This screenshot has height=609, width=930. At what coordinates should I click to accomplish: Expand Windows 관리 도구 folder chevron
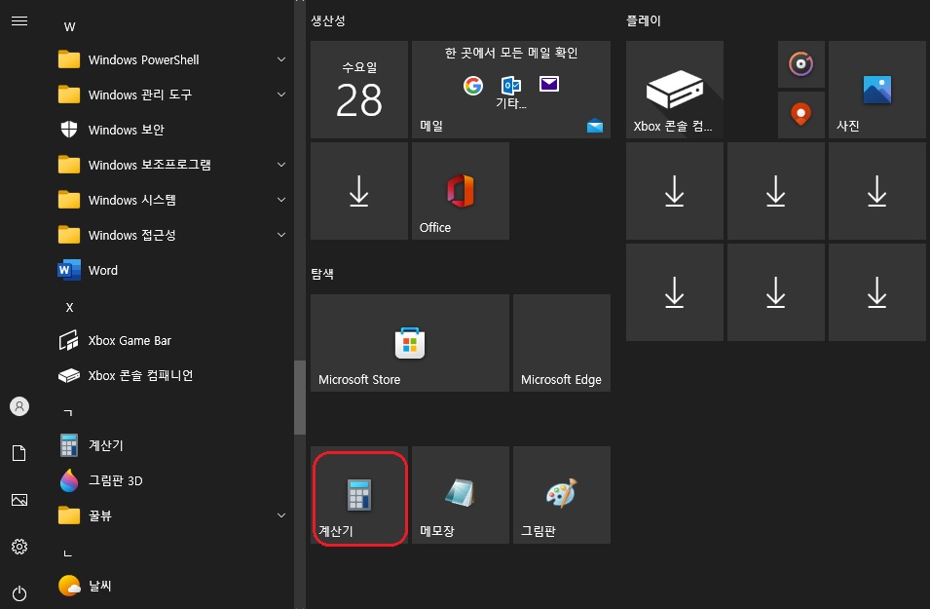click(281, 95)
